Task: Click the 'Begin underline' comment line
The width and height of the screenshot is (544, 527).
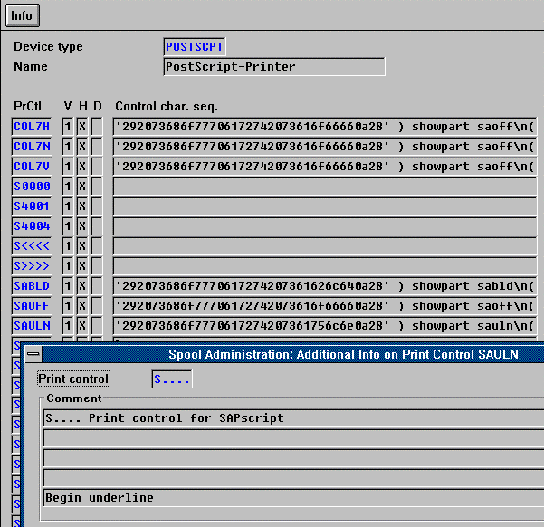Action: [x=293, y=498]
